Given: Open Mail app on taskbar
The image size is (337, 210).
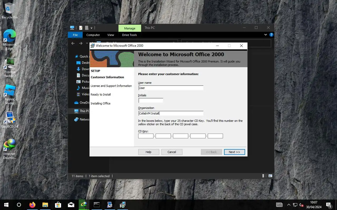Looking at the screenshot, I should (x=71, y=205).
